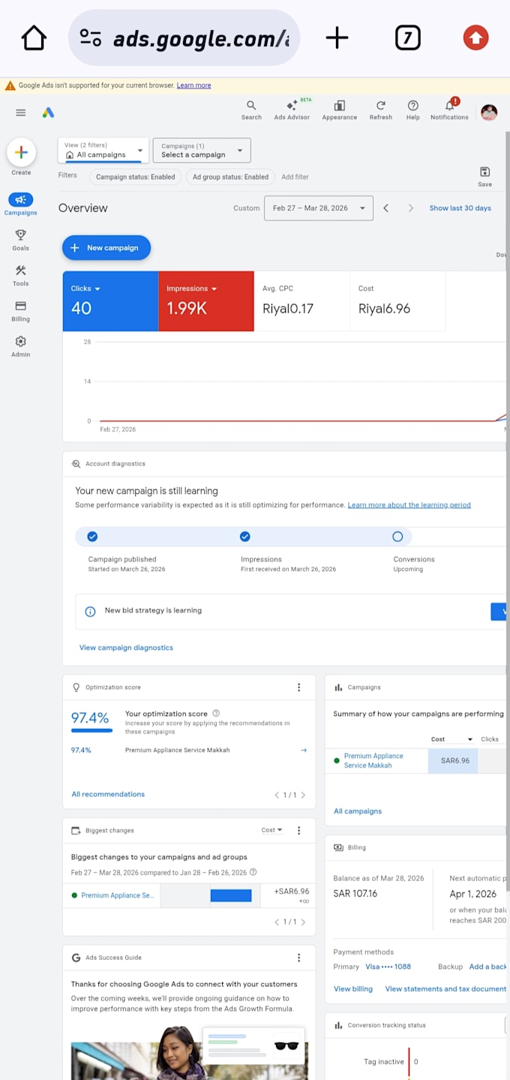Open Appearance settings

click(x=339, y=110)
